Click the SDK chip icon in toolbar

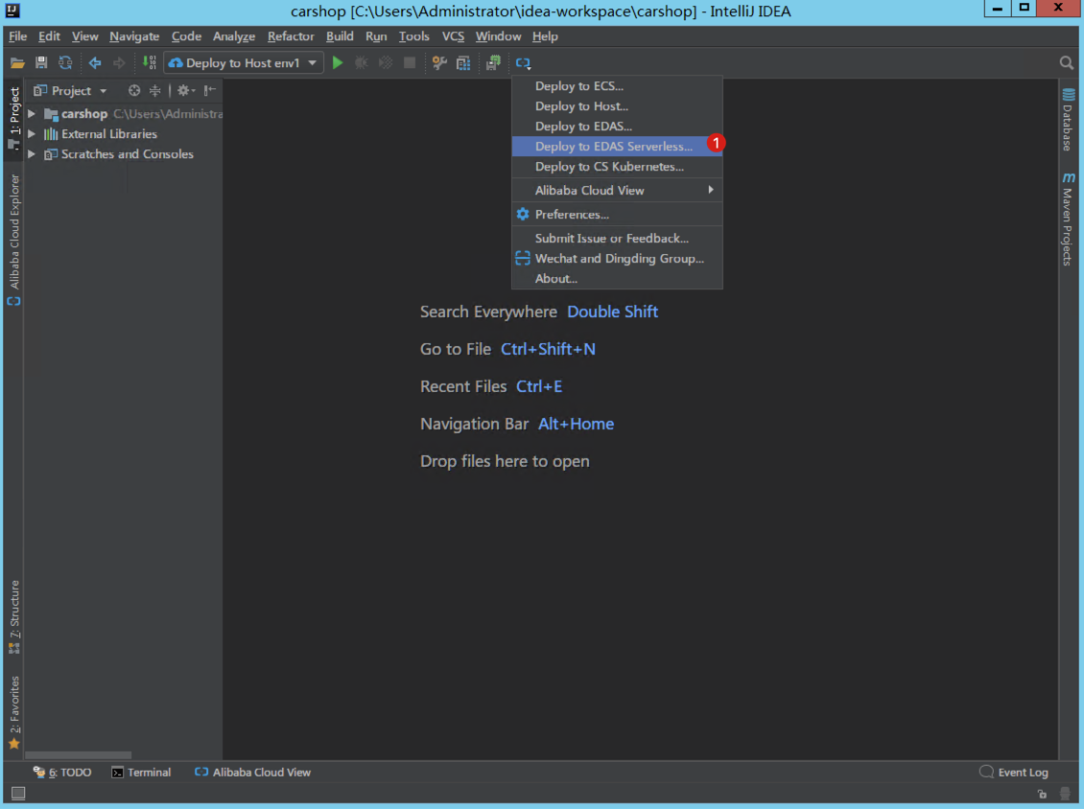[493, 63]
